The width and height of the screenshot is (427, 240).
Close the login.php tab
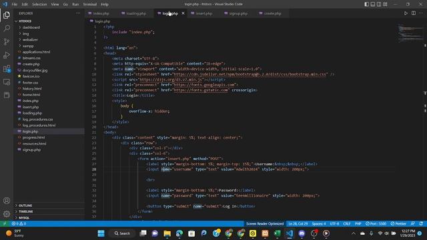point(183,13)
